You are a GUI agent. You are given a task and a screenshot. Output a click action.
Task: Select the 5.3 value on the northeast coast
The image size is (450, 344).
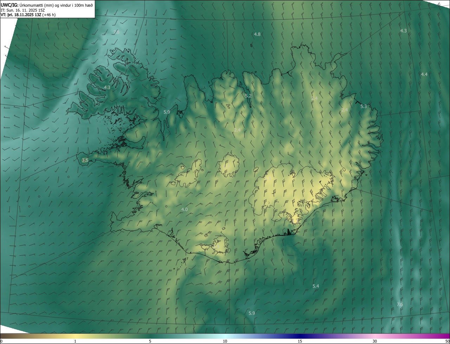tap(364, 106)
